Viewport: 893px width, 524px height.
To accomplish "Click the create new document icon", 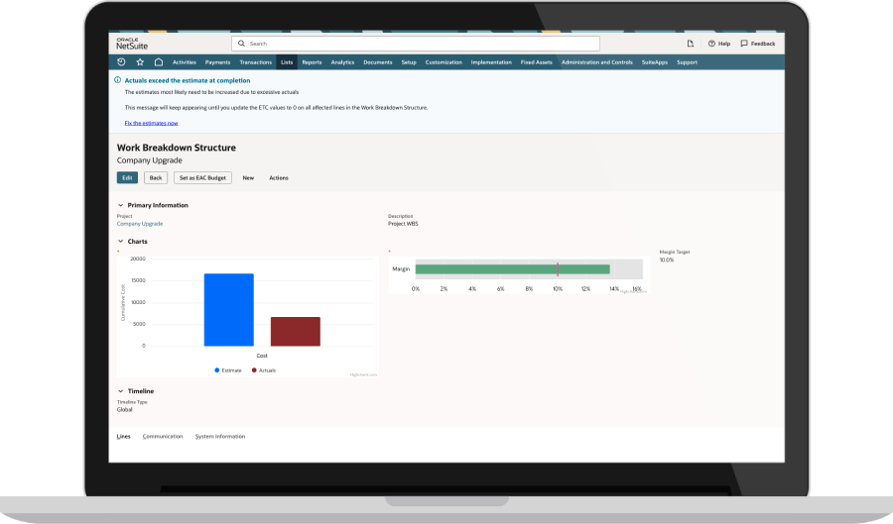I will (x=691, y=44).
